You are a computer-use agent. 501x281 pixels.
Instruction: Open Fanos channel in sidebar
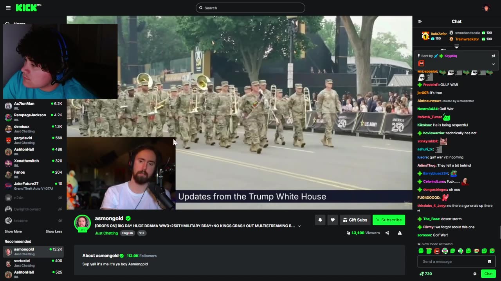33,174
